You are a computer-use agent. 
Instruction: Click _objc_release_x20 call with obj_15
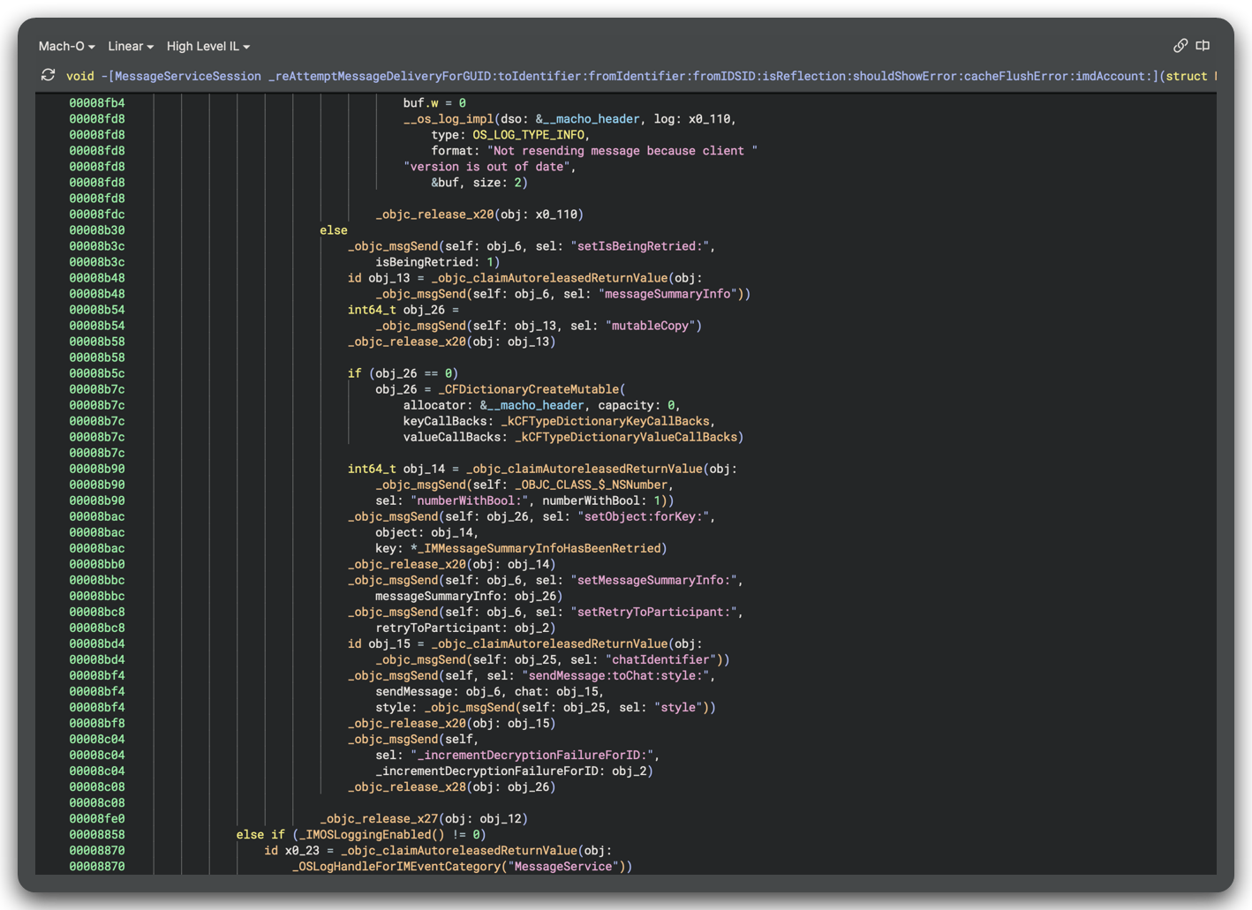click(451, 723)
